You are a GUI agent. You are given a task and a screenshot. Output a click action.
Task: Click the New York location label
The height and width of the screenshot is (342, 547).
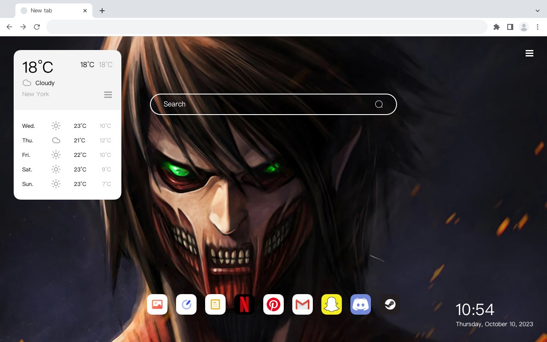[x=35, y=94]
